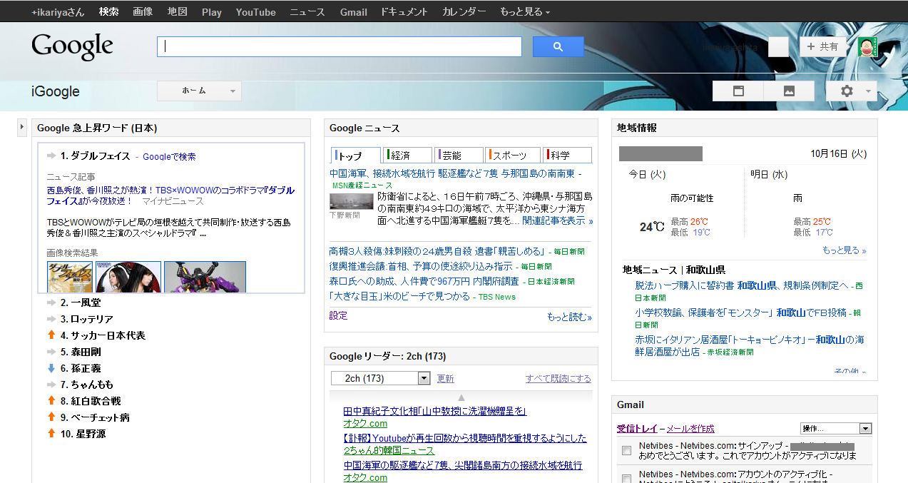
Task: Check the first Netvibes email checkbox
Action: 626,451
